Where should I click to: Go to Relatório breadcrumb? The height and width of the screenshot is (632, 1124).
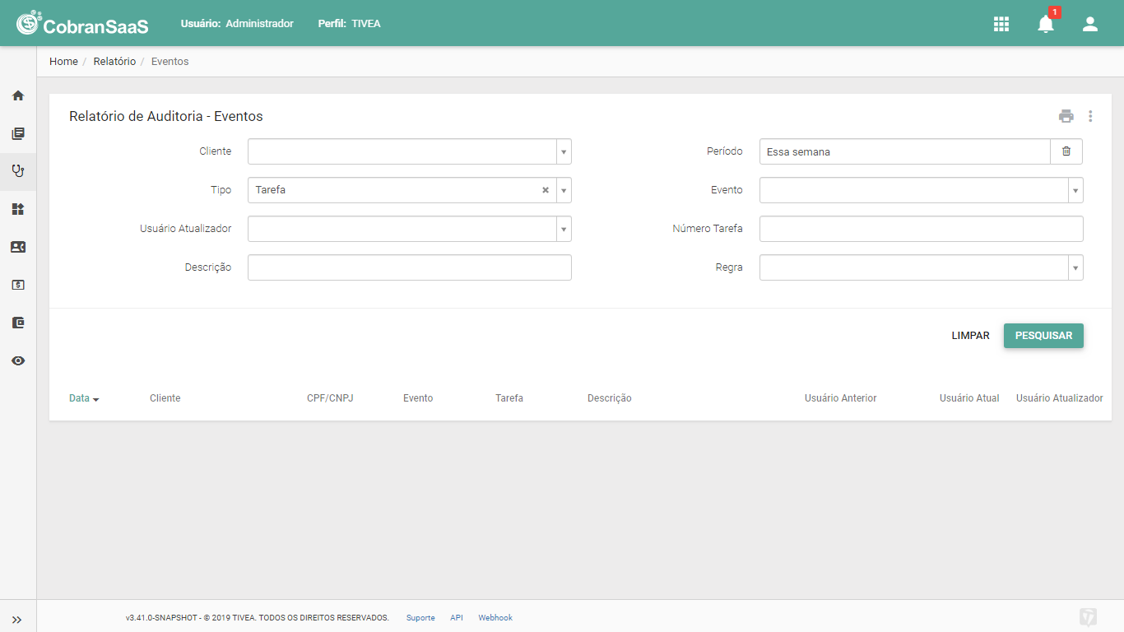(114, 62)
